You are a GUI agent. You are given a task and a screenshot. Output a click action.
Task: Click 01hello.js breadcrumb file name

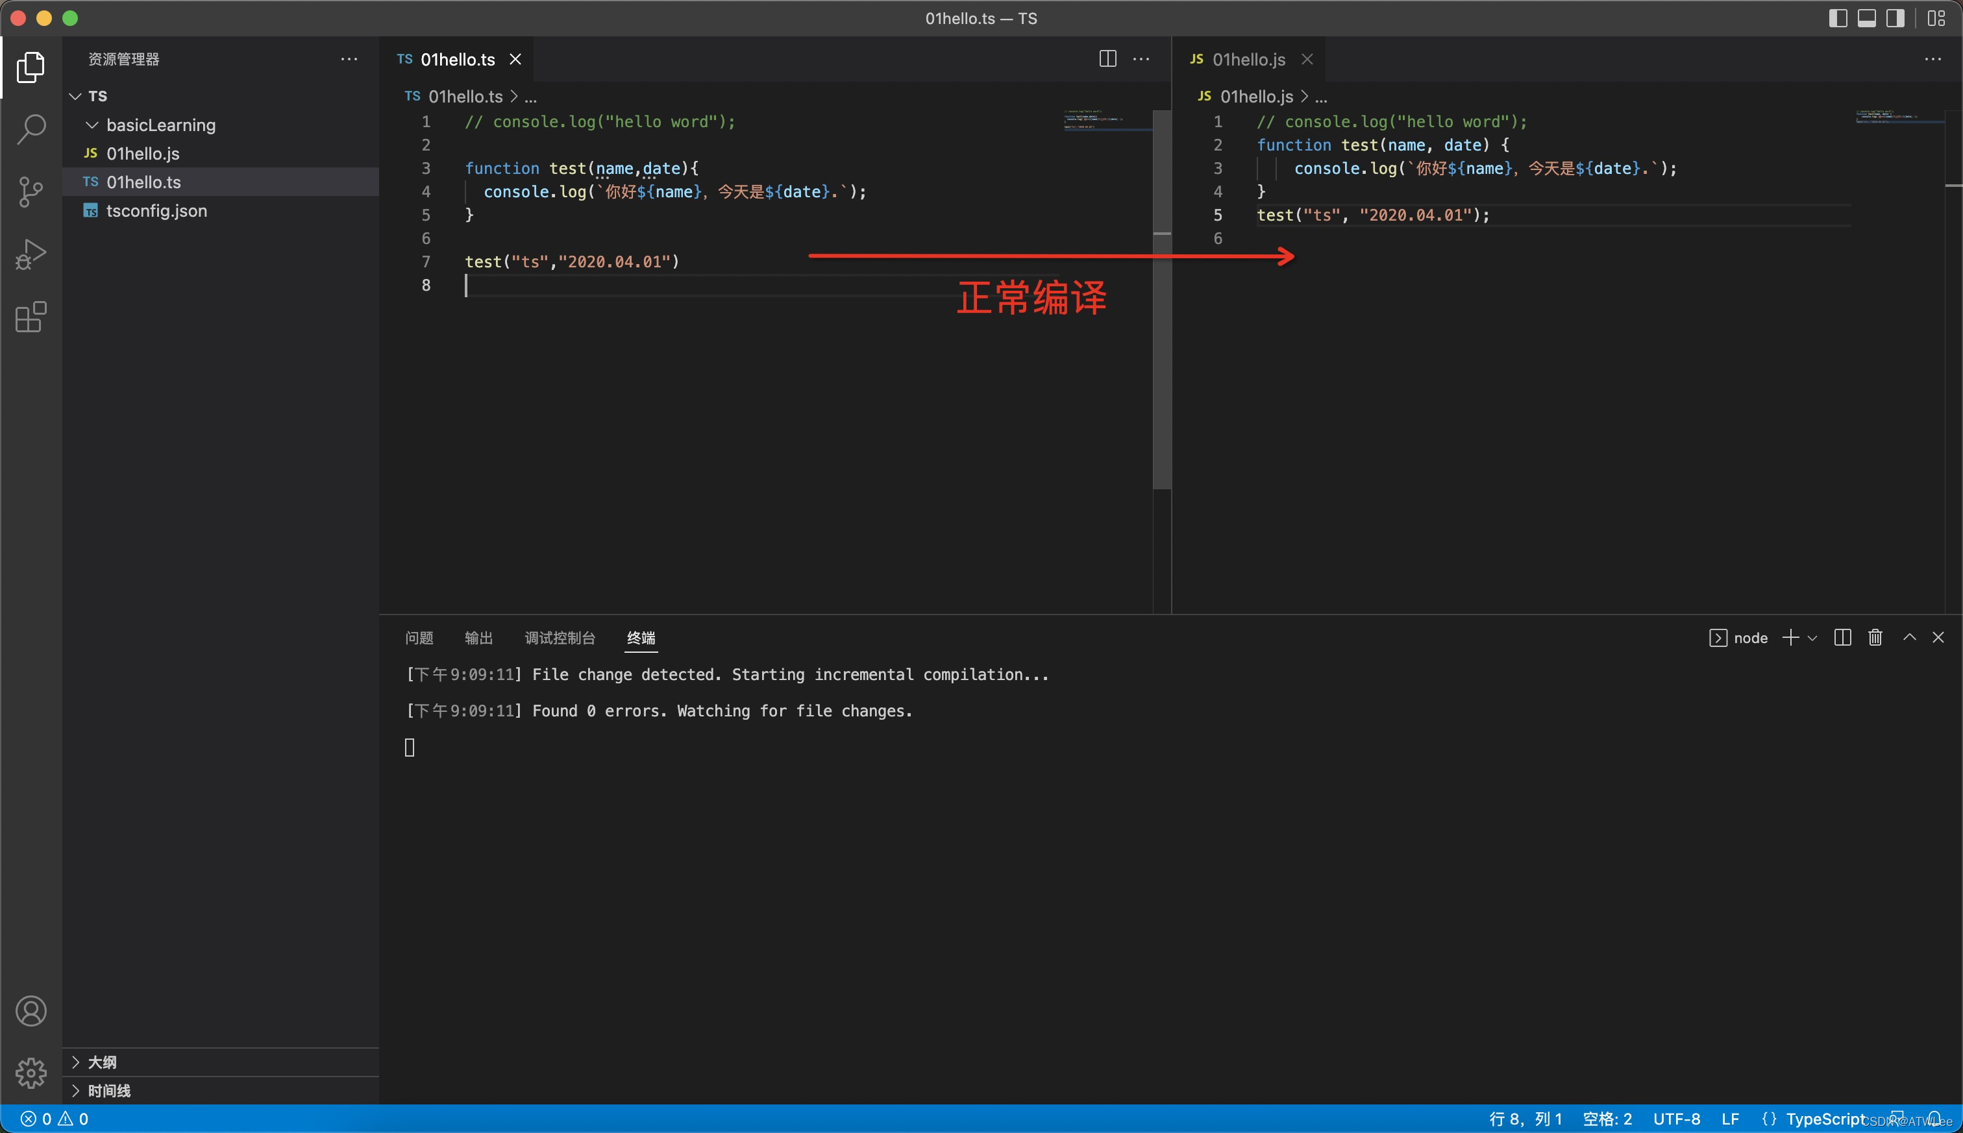[1257, 97]
